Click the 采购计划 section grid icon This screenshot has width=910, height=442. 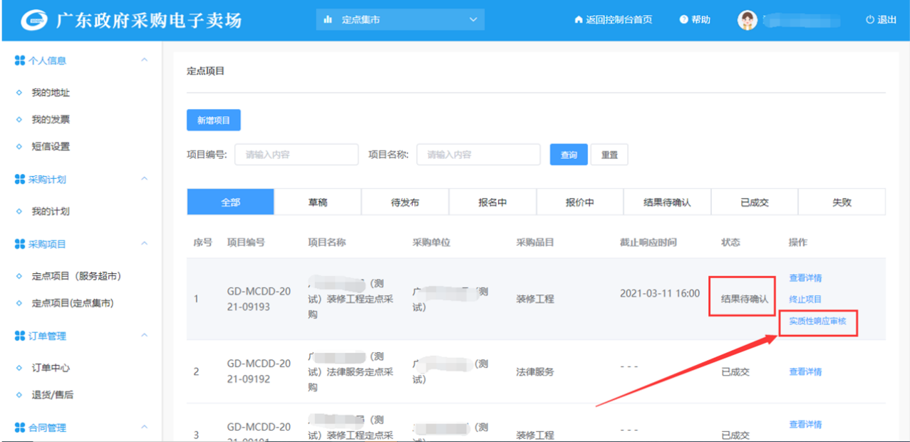20,180
